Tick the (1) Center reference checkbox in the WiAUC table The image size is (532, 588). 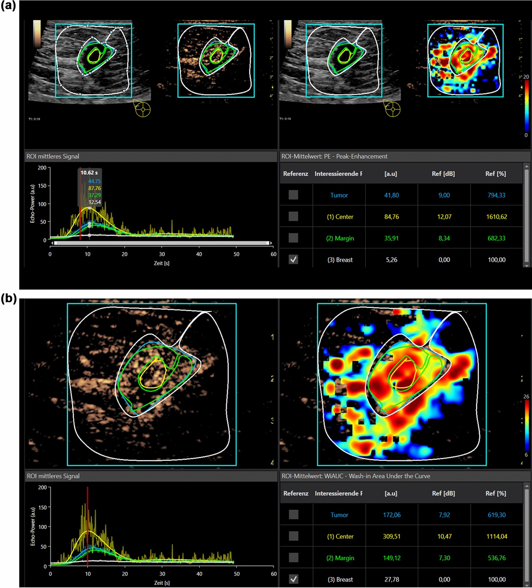(x=294, y=536)
